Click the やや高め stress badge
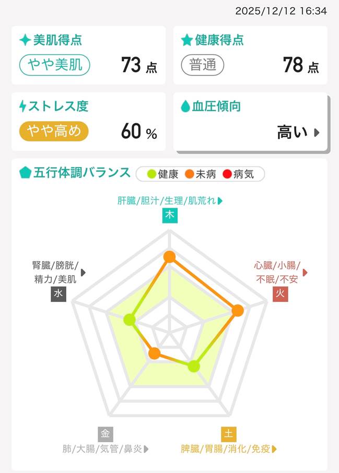Screen dimensions: 339x473 (54, 131)
